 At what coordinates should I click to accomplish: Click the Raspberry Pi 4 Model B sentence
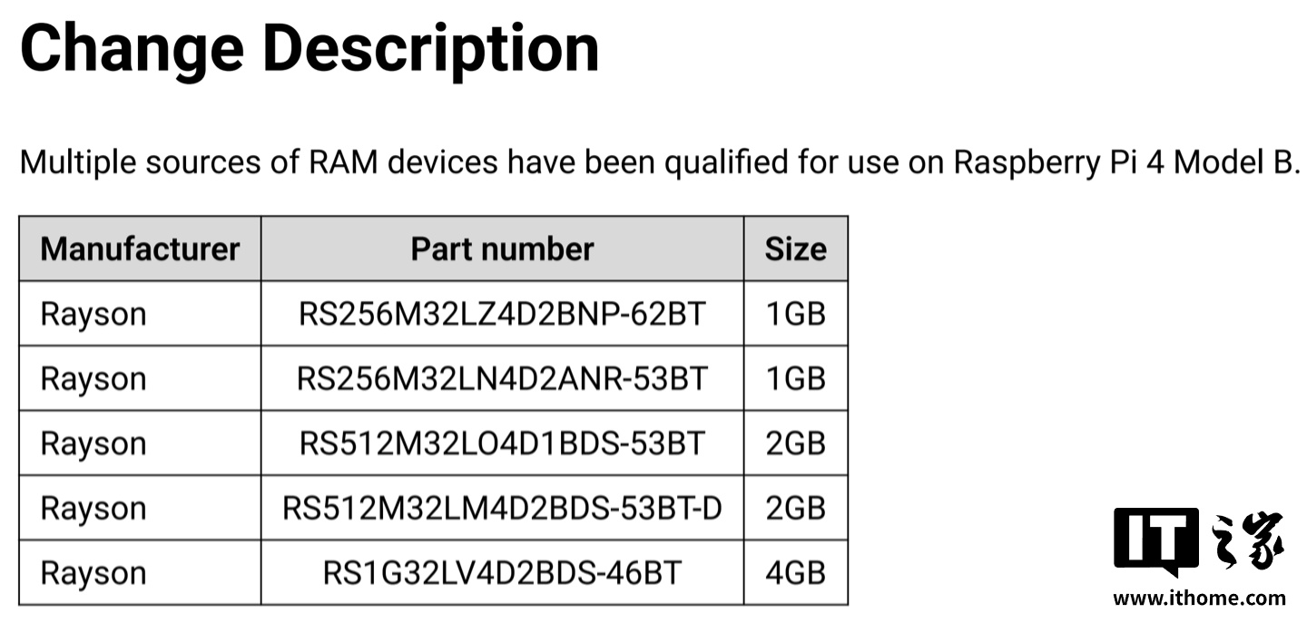coord(660,163)
